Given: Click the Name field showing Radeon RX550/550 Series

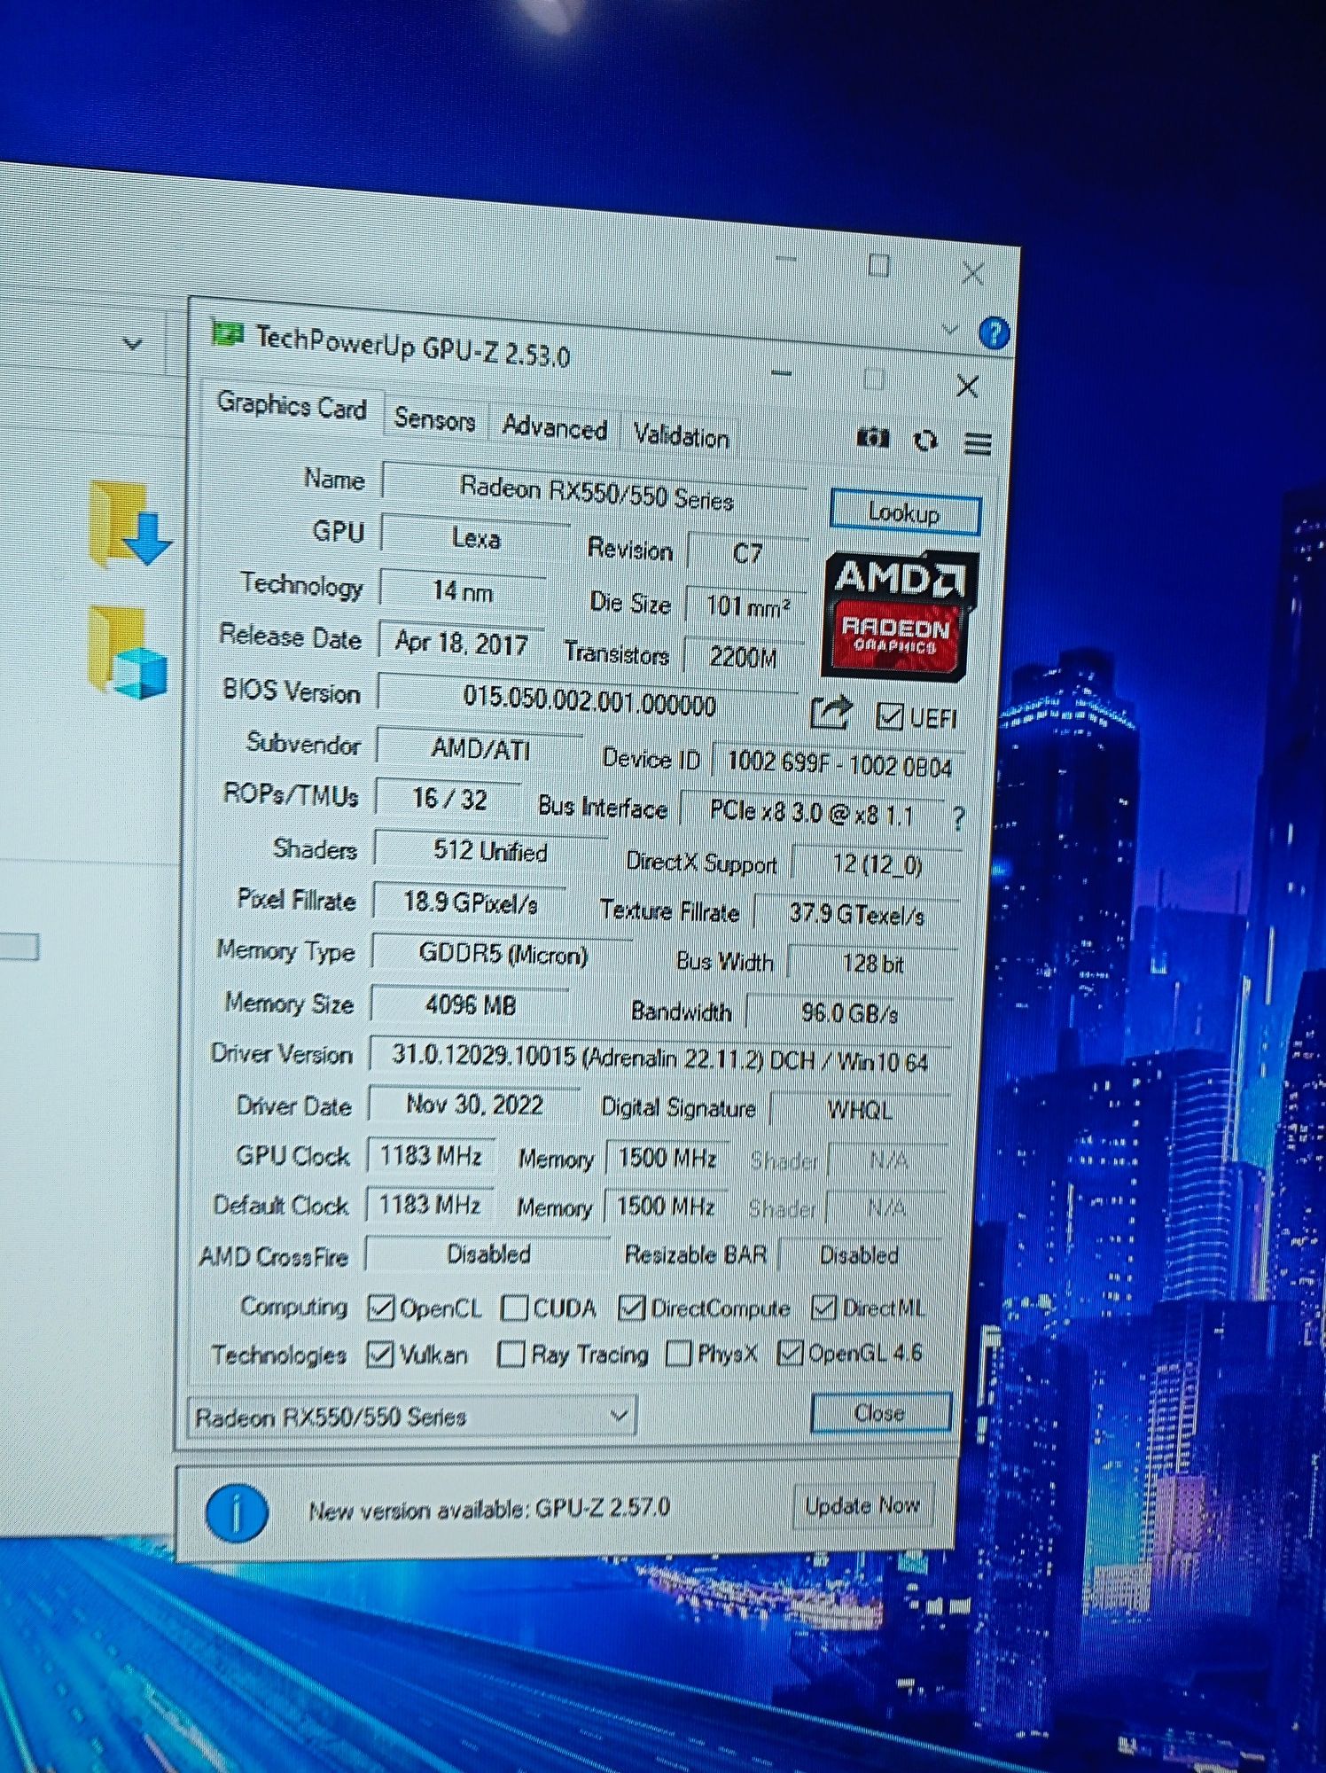Looking at the screenshot, I should click(x=595, y=491).
